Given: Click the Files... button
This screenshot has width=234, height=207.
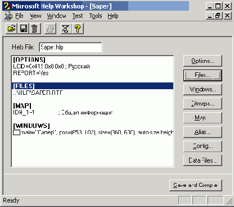Looking at the screenshot, I should 202,75.
